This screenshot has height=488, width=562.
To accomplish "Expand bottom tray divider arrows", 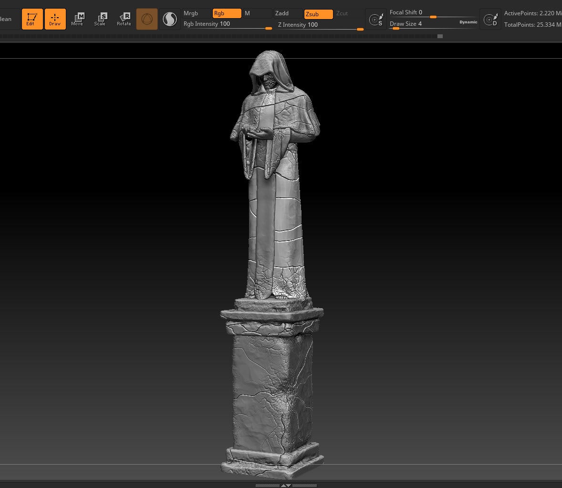I will click(286, 485).
